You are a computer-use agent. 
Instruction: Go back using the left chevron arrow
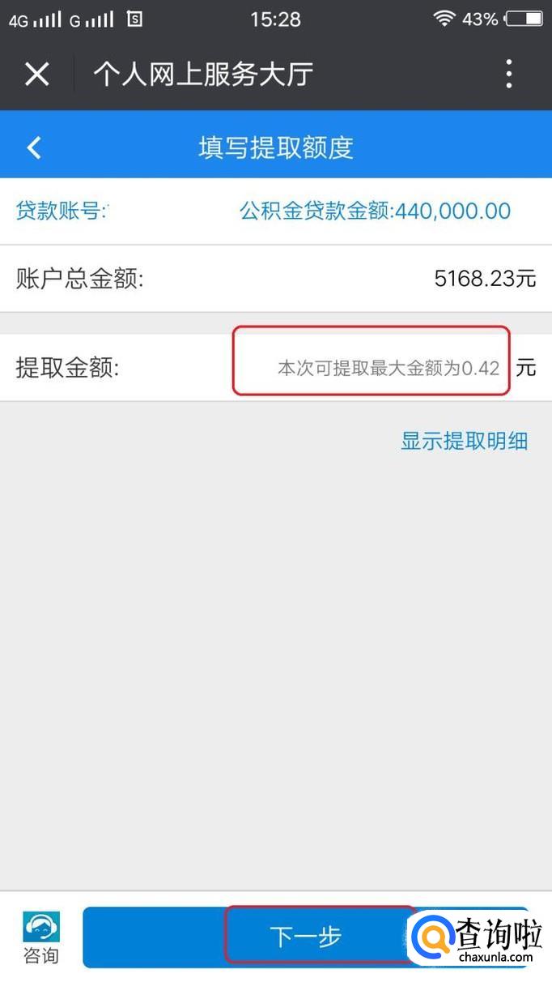pos(33,147)
